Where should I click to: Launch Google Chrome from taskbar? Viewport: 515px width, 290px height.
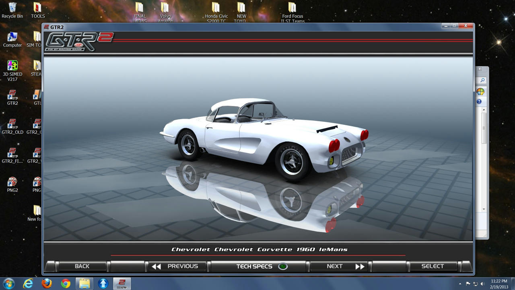point(66,284)
